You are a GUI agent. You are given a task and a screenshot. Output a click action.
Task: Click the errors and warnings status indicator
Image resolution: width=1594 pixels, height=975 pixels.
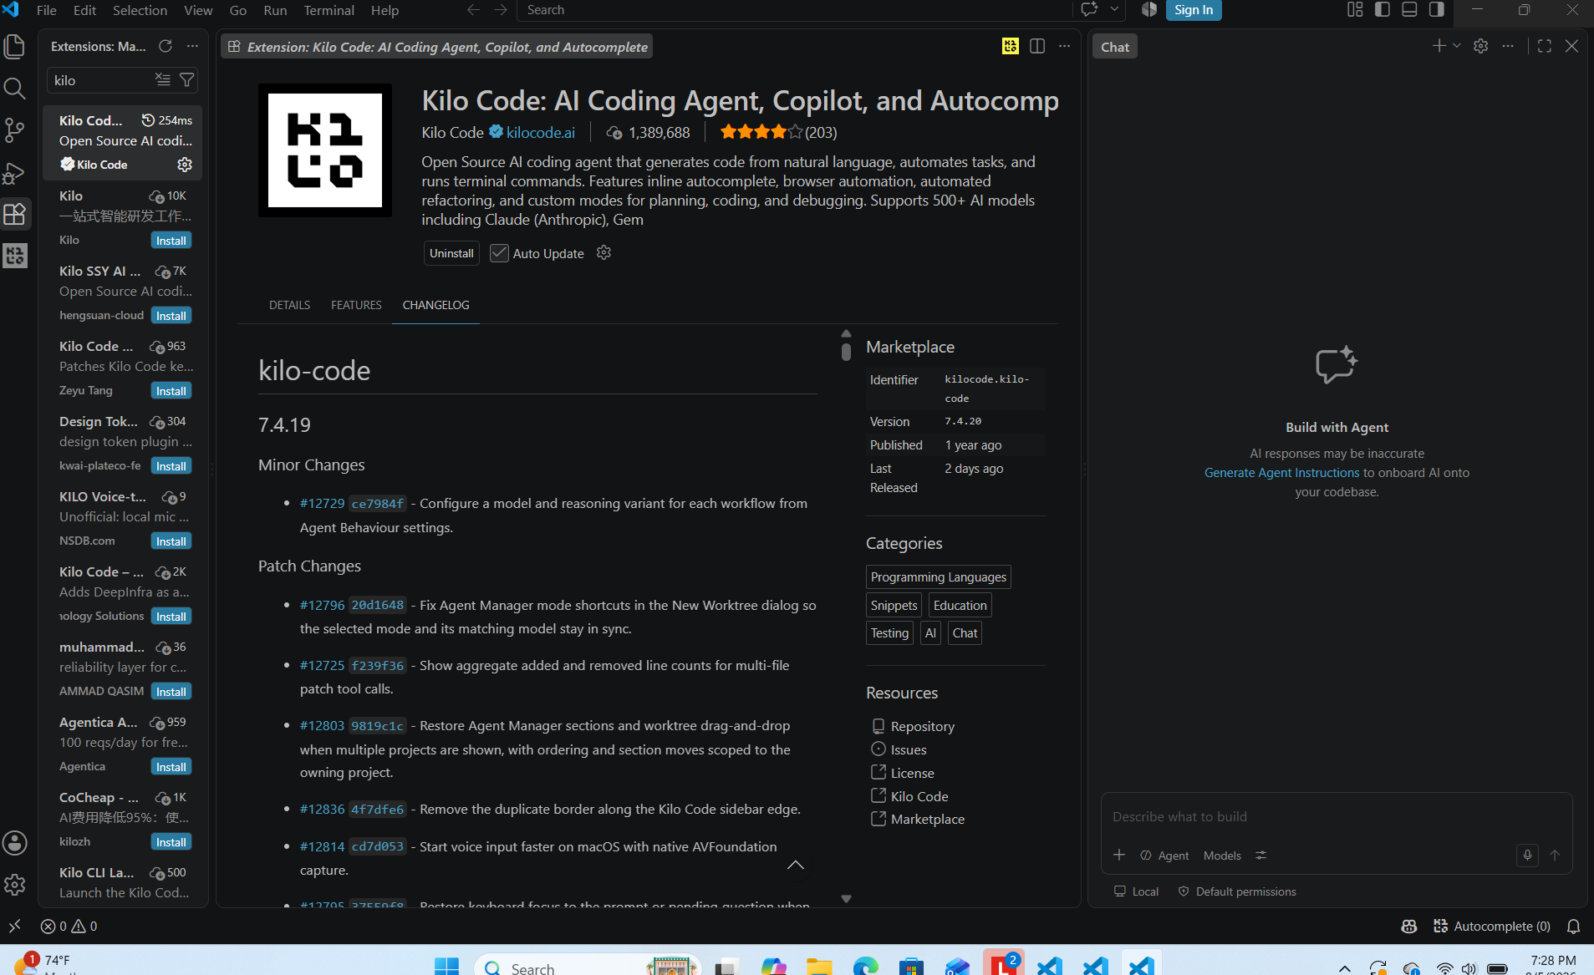coord(69,926)
